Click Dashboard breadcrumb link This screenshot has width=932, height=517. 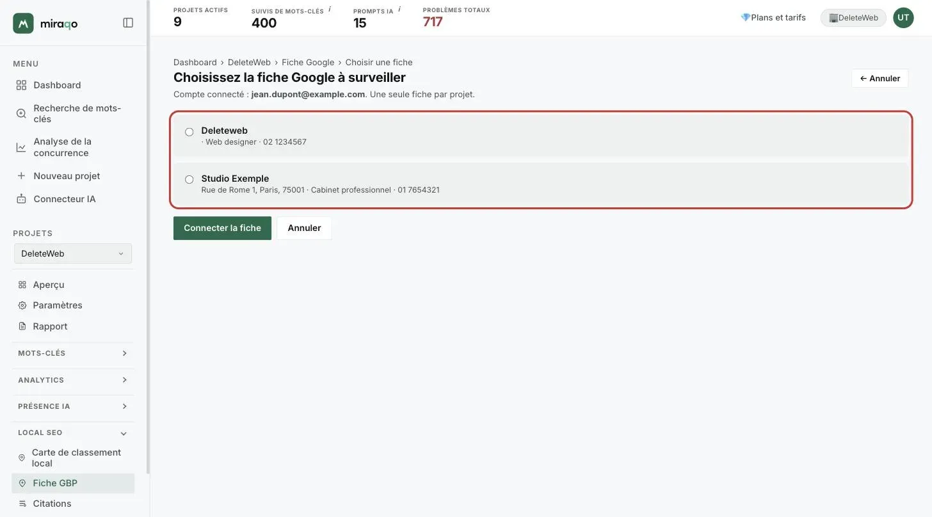coord(195,62)
